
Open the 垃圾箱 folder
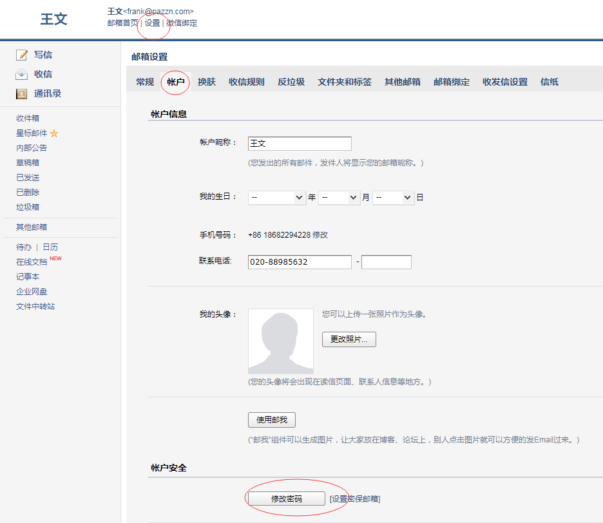(28, 207)
